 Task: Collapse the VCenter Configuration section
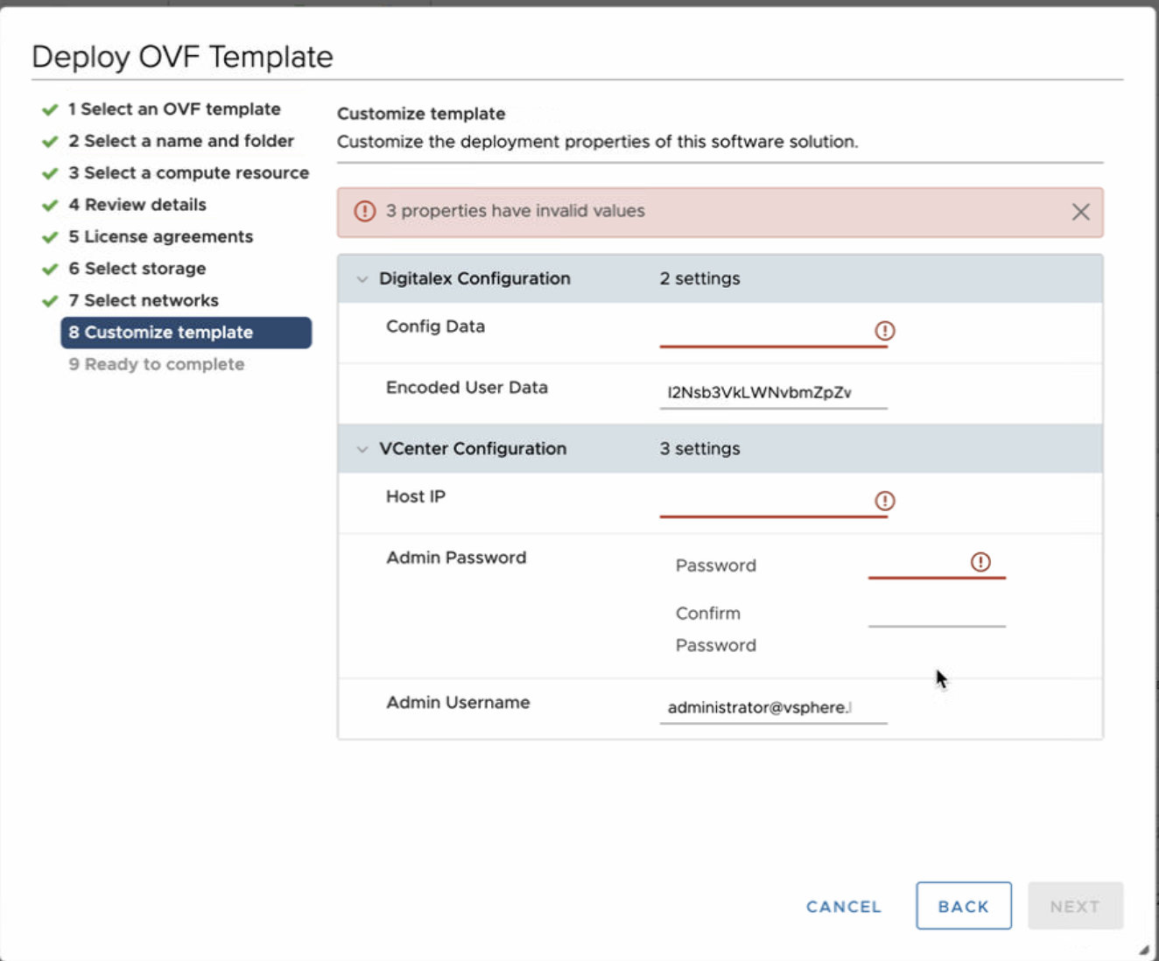[362, 449]
